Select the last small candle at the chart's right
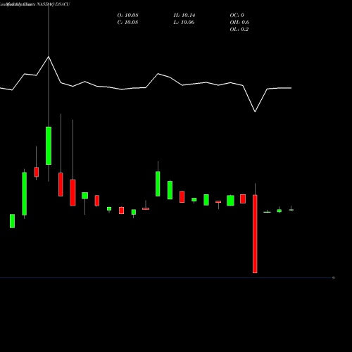The width and height of the screenshot is (352, 352). (291, 210)
